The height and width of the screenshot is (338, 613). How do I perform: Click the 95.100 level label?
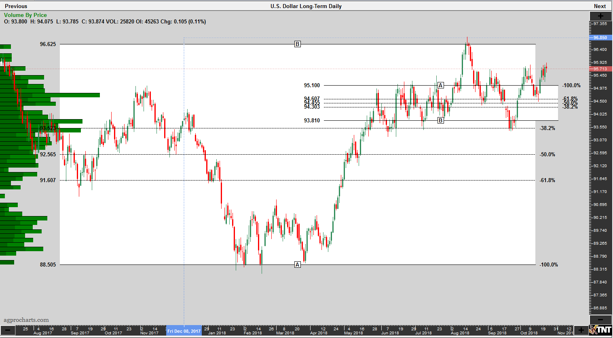312,85
